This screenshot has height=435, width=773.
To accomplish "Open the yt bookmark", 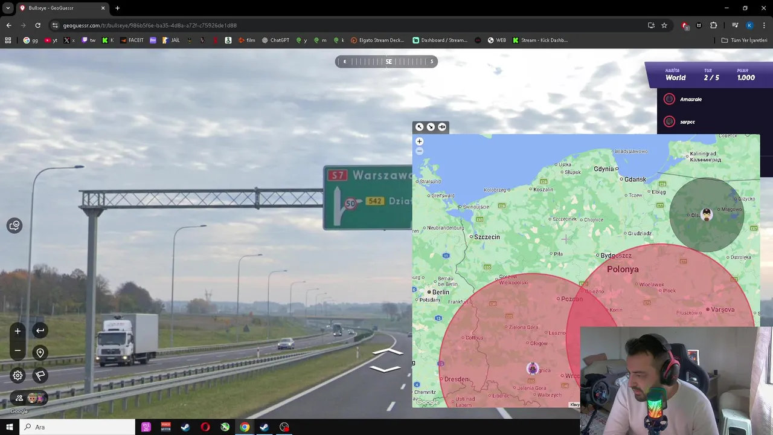I will point(51,40).
